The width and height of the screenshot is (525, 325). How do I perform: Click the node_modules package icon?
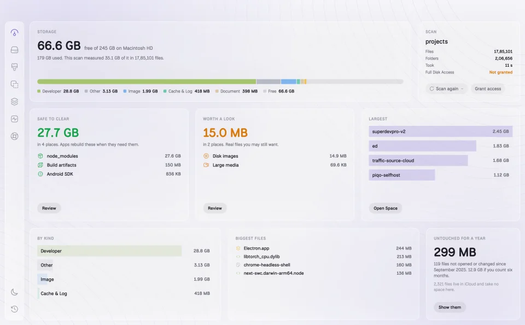tap(40, 156)
